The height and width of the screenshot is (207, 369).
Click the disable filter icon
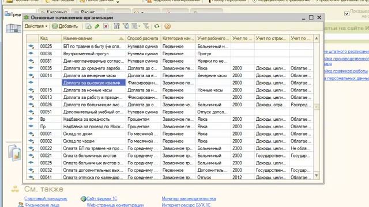tap(146, 26)
